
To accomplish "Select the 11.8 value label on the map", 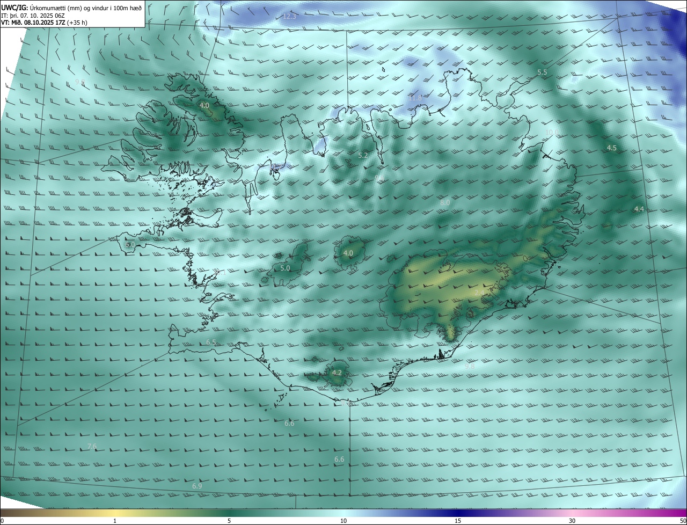I will tap(415, 98).
